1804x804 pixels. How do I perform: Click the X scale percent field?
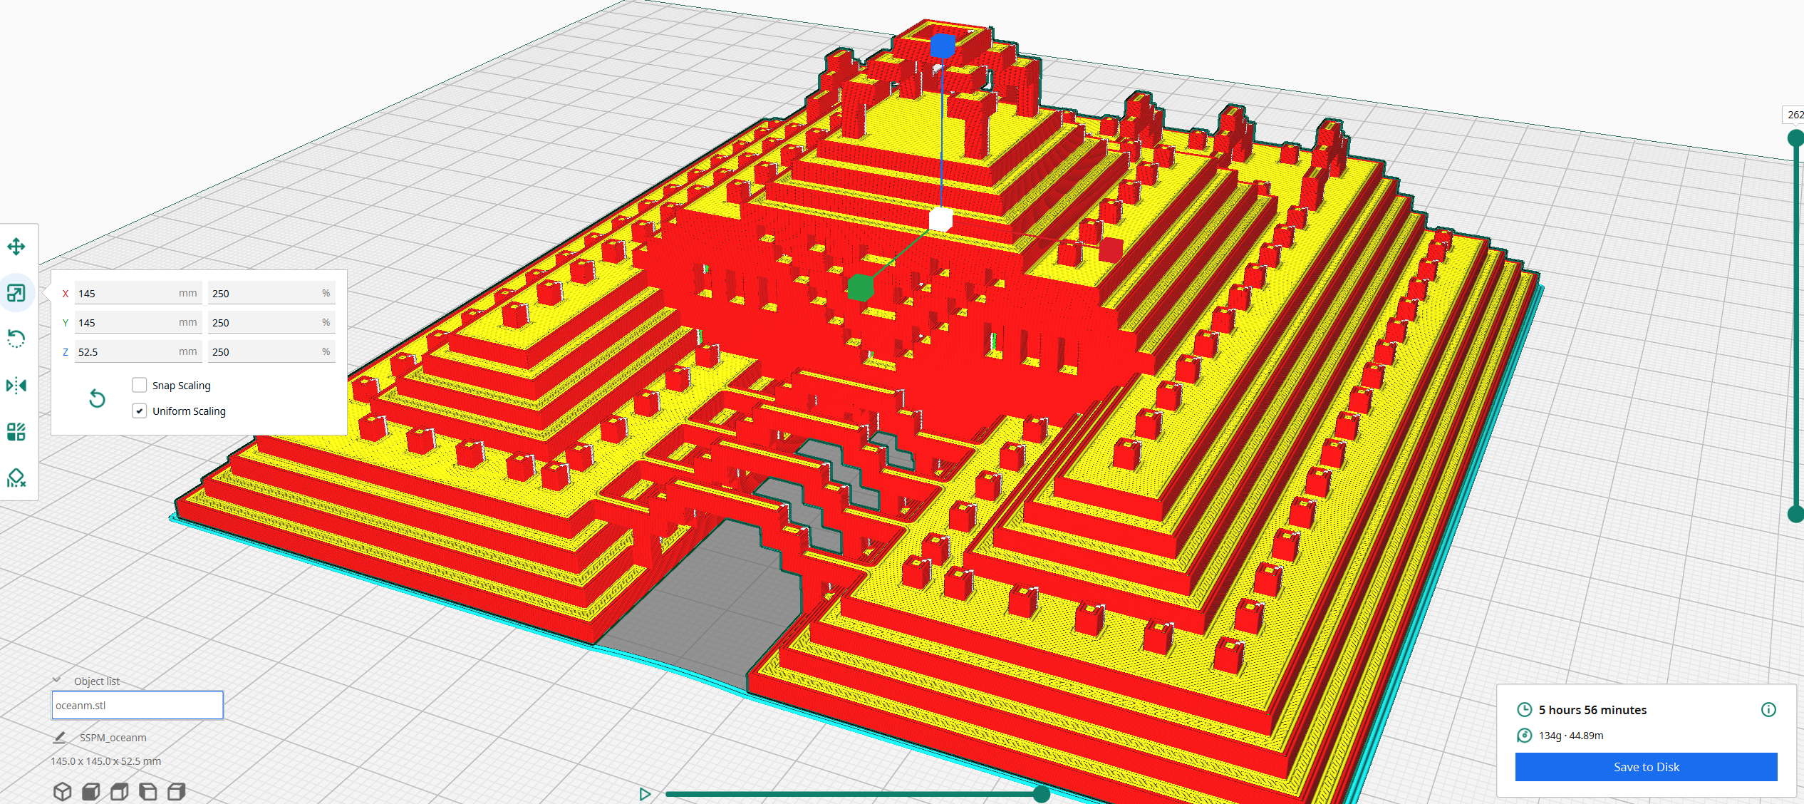(x=271, y=293)
